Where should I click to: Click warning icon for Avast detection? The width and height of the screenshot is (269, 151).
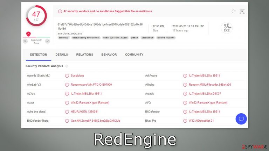pos(67,103)
